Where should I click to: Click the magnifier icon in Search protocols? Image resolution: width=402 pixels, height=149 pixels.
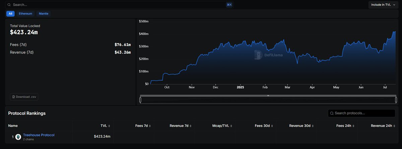point(332,113)
